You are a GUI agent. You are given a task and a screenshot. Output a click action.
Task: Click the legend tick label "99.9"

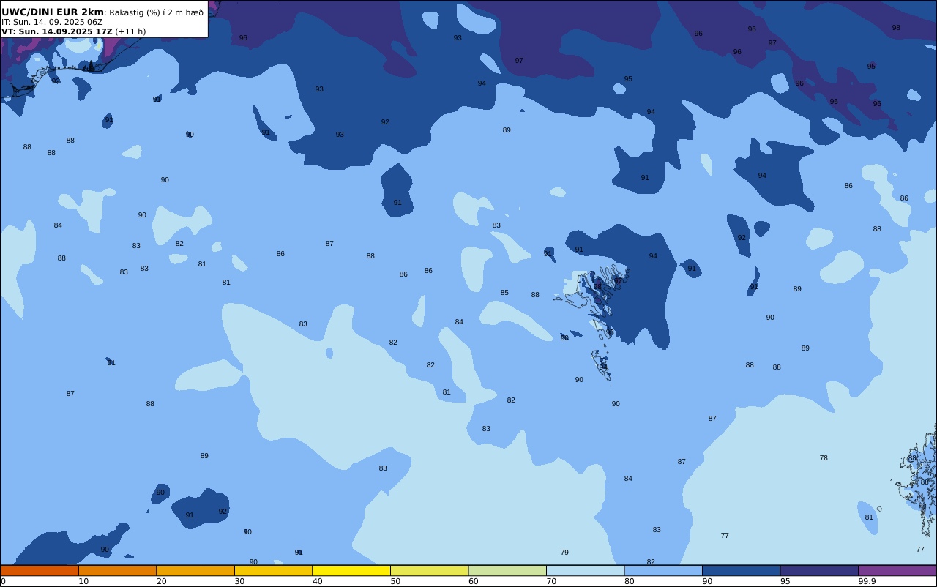[x=867, y=581]
